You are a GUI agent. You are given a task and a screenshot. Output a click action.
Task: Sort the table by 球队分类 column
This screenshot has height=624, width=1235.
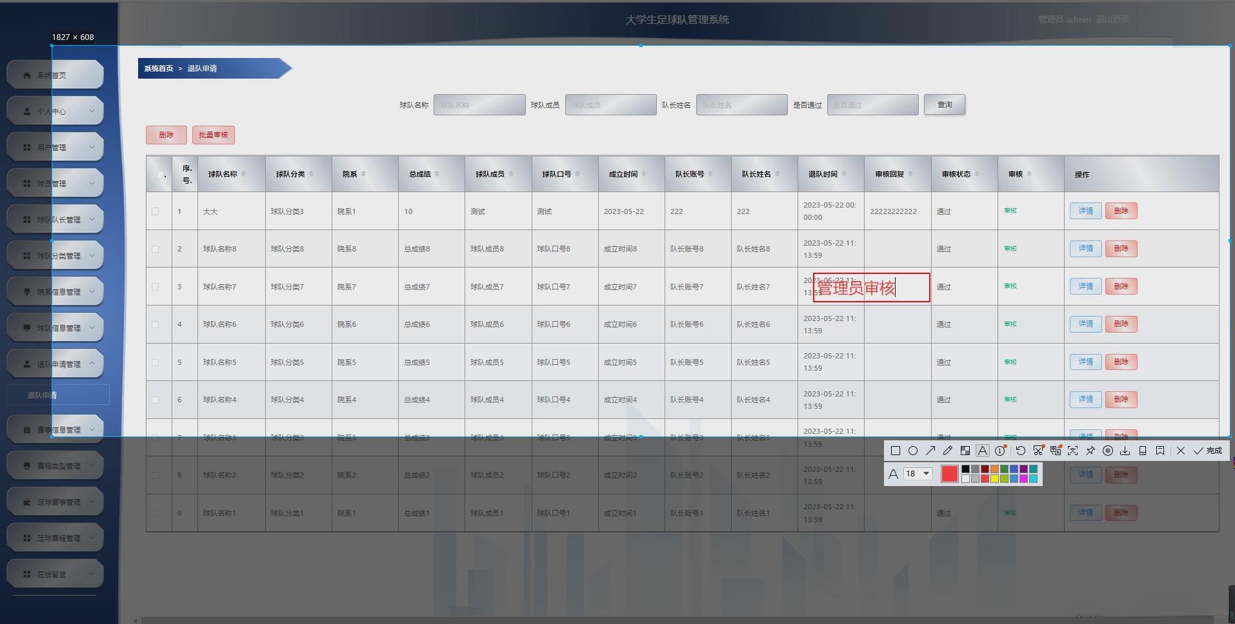pyautogui.click(x=311, y=174)
